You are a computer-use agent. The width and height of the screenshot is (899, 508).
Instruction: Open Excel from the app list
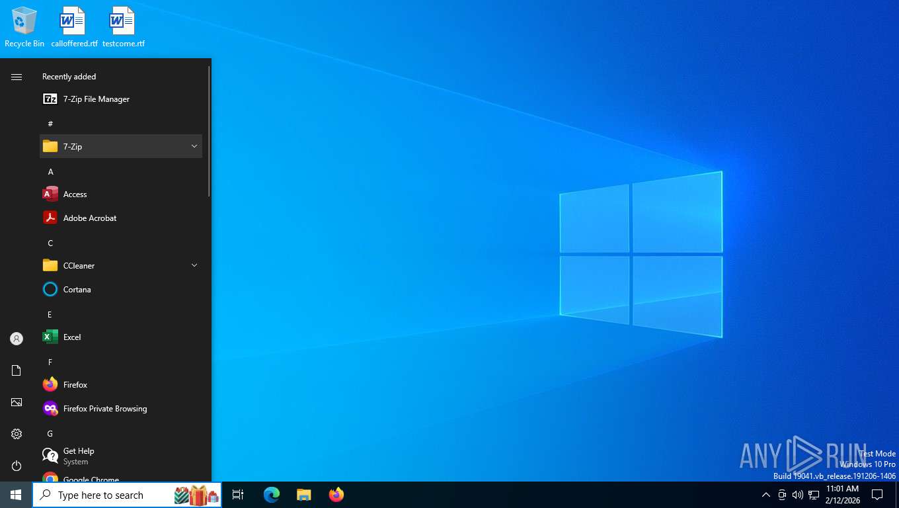pyautogui.click(x=121, y=337)
